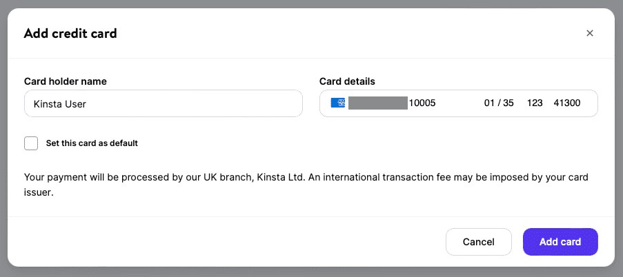This screenshot has height=277, width=623.
Task: Click the "Card details" label
Action: click(x=347, y=81)
